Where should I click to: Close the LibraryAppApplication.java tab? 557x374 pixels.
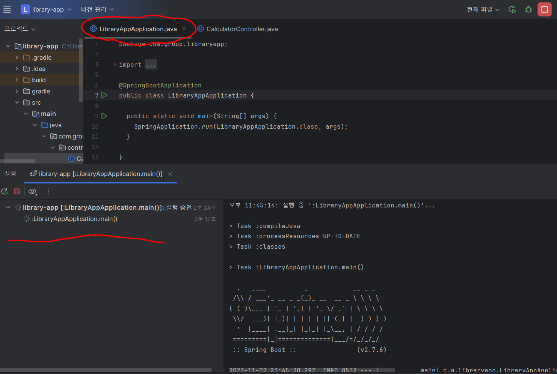click(184, 29)
